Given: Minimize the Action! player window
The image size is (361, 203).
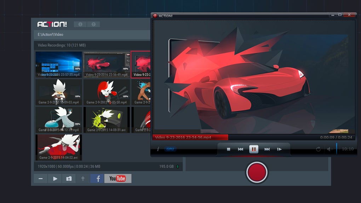Looking at the screenshot, I should pyautogui.click(x=333, y=15).
